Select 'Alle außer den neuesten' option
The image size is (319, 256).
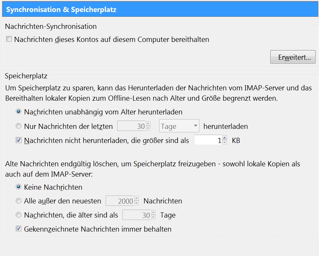click(19, 201)
